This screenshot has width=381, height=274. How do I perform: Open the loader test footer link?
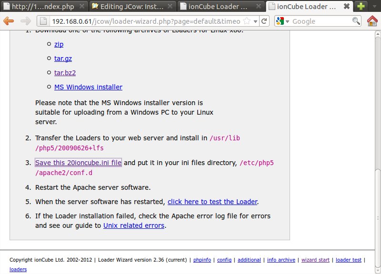pyautogui.click(x=349, y=260)
